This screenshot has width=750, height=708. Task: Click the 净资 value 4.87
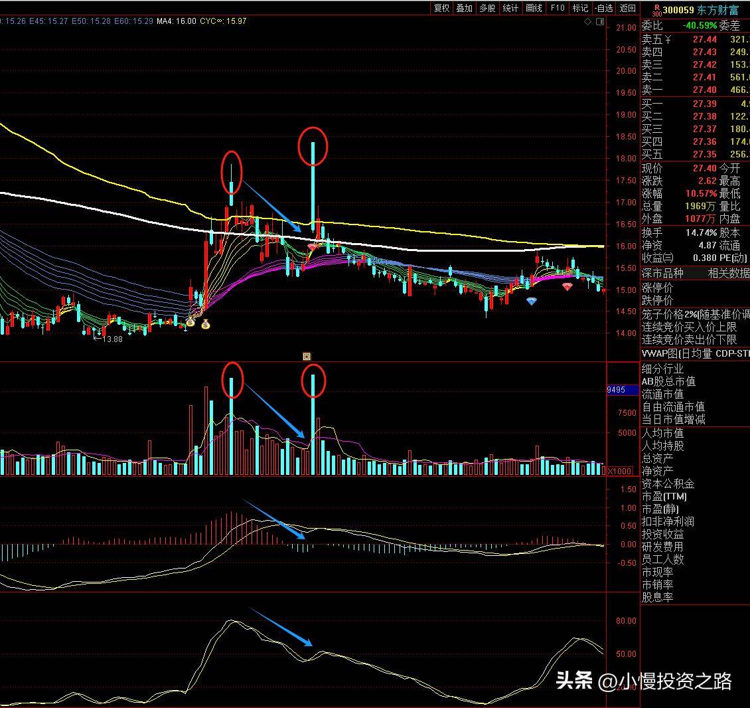pyautogui.click(x=708, y=245)
